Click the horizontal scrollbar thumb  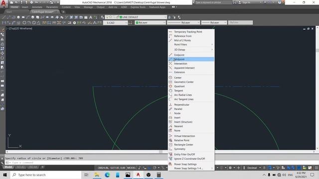click(x=160, y=152)
